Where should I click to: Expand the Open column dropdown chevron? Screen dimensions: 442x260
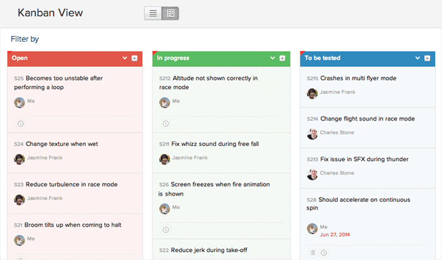click(125, 58)
